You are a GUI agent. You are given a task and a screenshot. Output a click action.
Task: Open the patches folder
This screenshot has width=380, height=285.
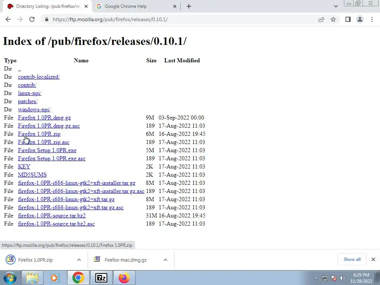tap(27, 101)
